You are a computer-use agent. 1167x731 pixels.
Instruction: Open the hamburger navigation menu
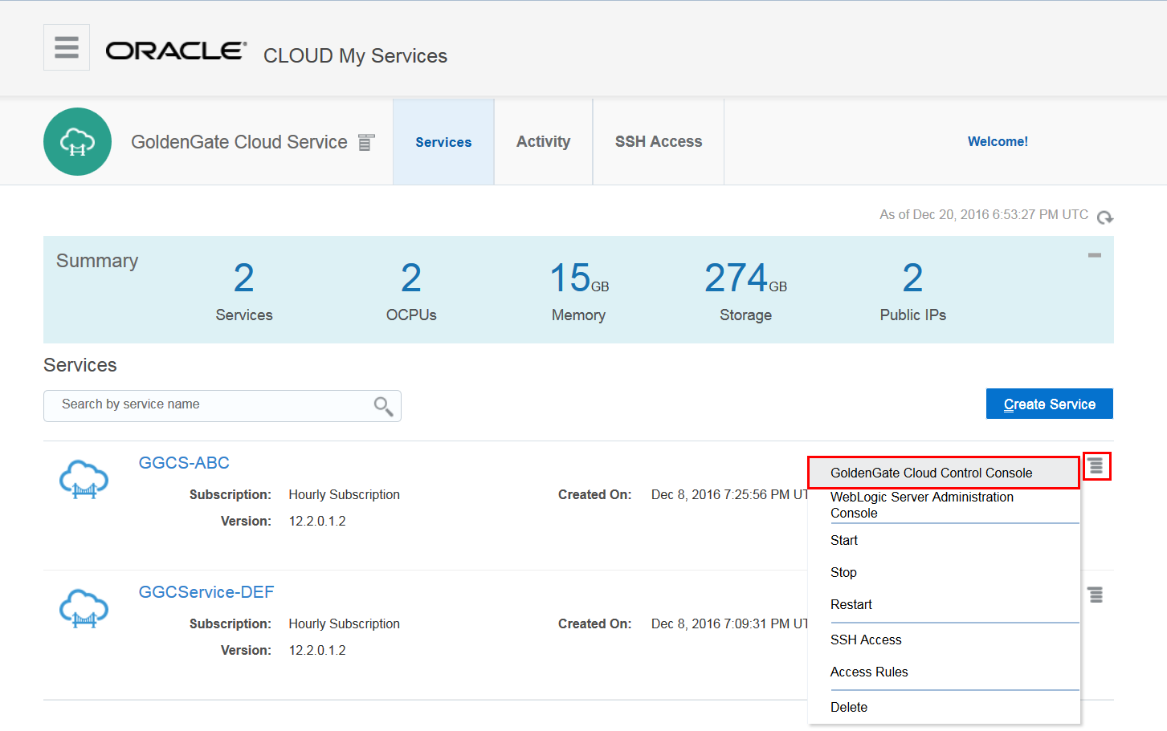coord(66,47)
